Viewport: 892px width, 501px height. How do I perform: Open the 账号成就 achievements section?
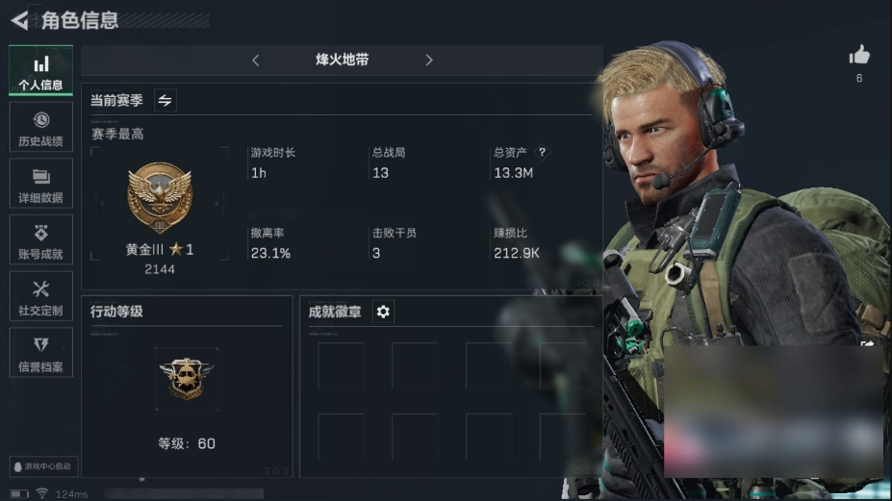pyautogui.click(x=41, y=239)
